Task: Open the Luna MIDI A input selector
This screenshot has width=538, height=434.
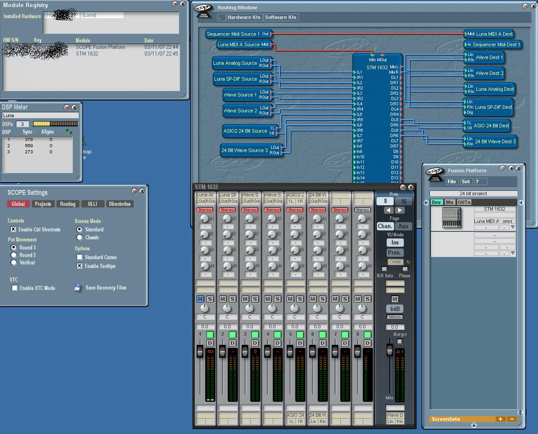Action: click(486, 222)
